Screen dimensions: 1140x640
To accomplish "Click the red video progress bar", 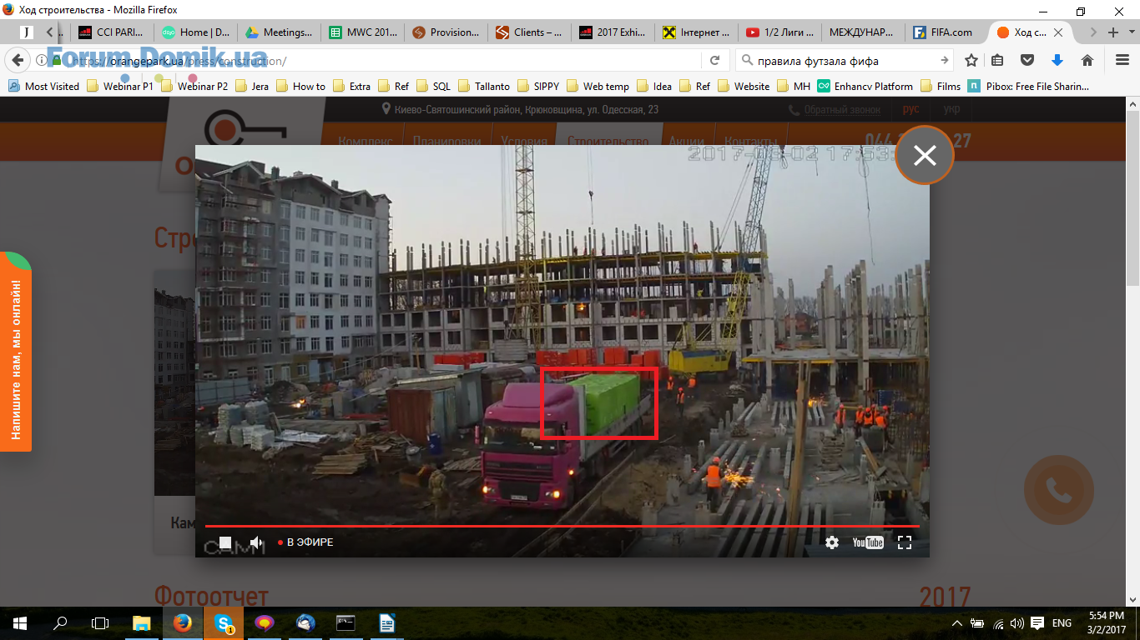I will pos(562,526).
